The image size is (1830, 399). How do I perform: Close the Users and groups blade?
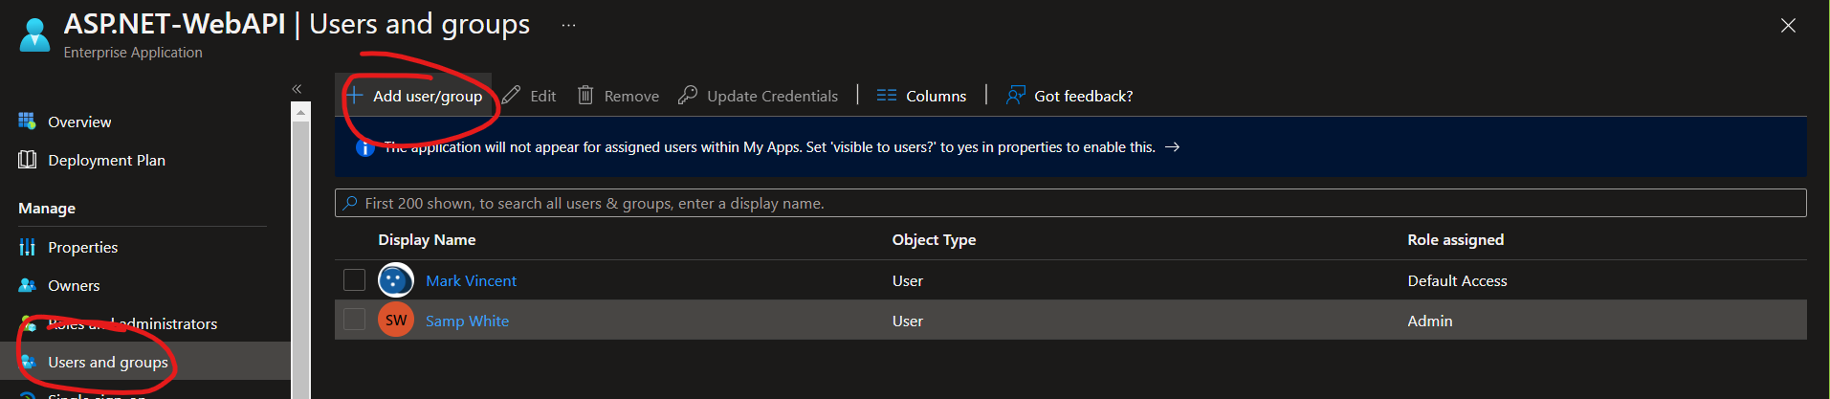[x=1788, y=26]
